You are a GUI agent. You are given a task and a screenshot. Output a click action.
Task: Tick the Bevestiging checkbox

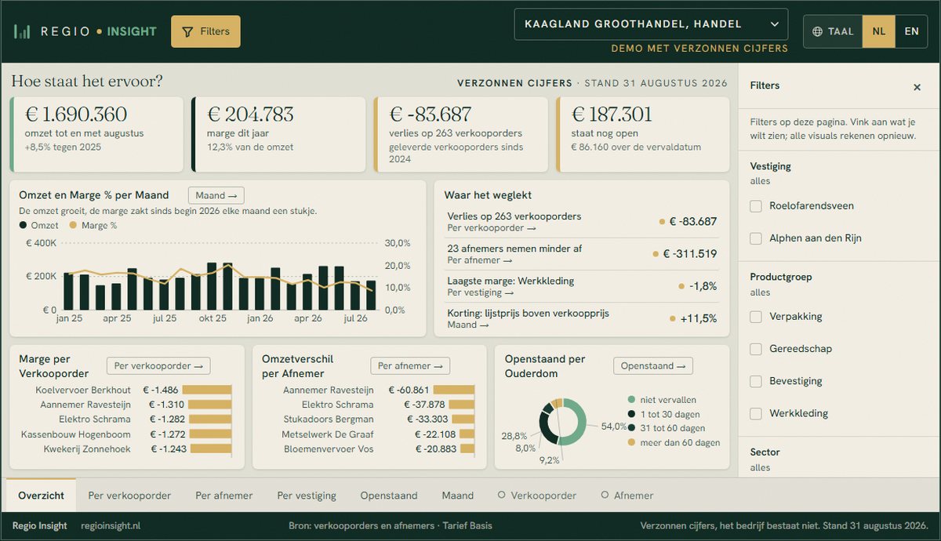click(x=756, y=381)
